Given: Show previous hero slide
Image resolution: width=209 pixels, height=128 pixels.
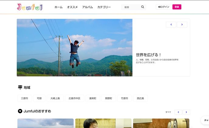Looking at the screenshot, I should [171, 24].
